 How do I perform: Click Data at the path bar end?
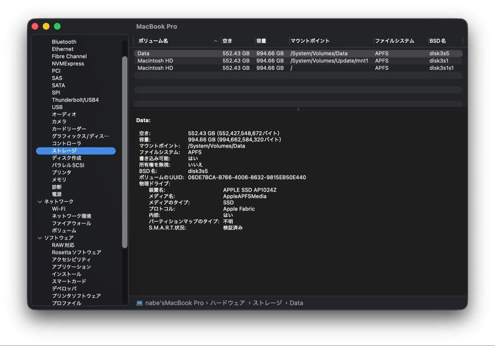coord(296,303)
